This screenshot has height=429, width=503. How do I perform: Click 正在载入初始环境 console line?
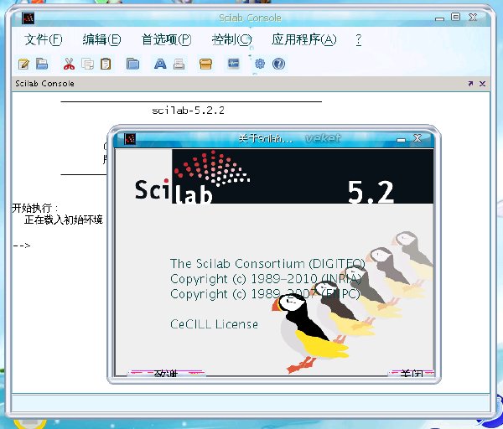pyautogui.click(x=64, y=220)
